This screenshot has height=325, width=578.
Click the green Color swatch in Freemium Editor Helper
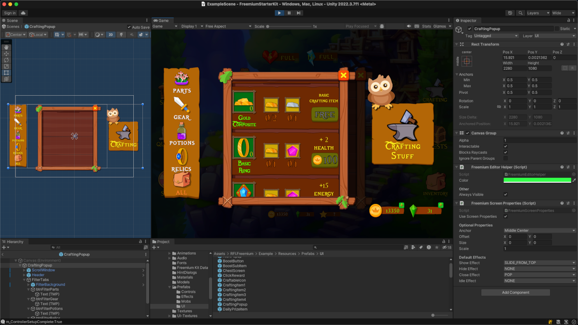(x=537, y=180)
